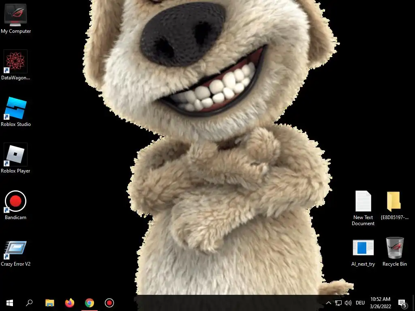Screen dimensions: 415x311
Task: Open the network status tray icon
Action: [x=338, y=303]
